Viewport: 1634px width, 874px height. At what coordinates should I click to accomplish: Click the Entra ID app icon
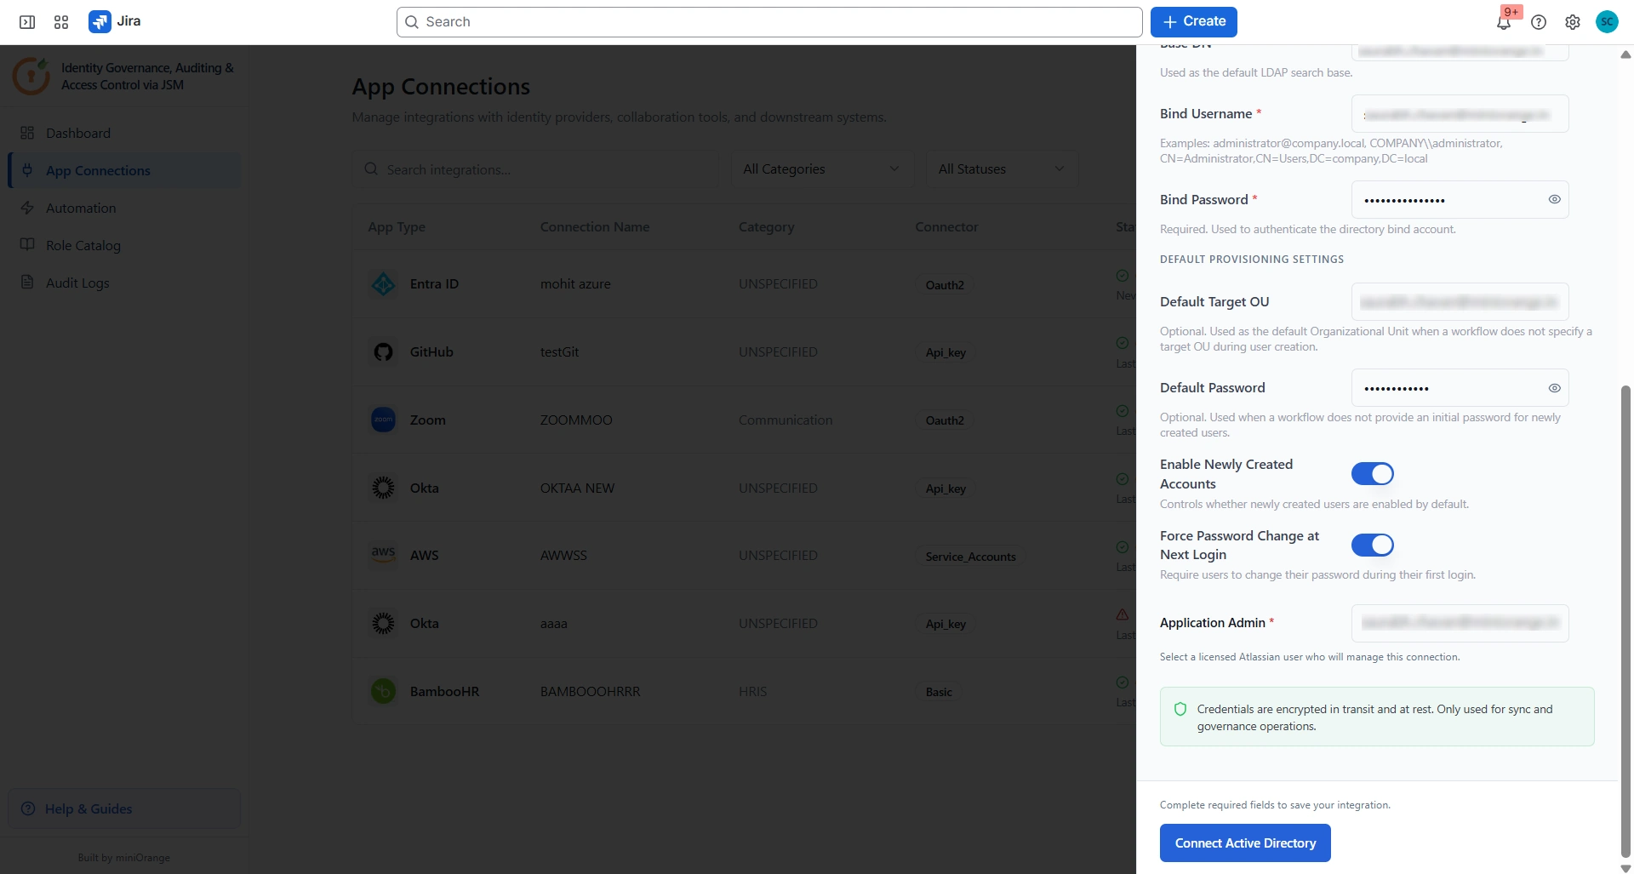[384, 284]
